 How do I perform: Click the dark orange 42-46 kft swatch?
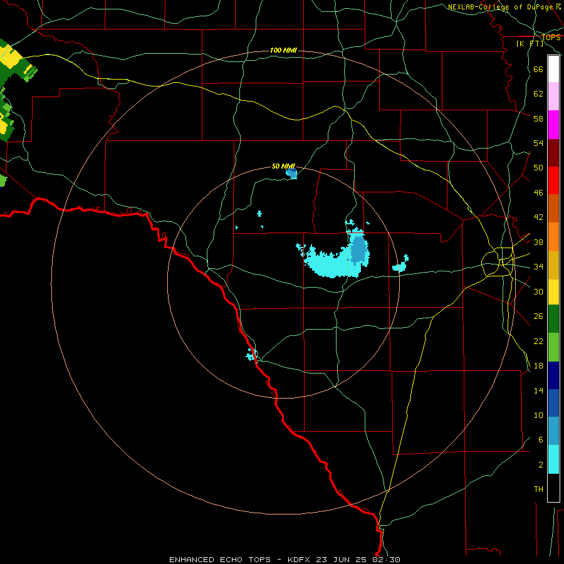[553, 209]
